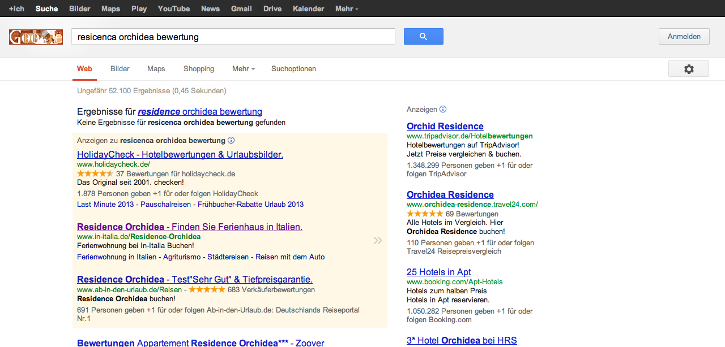The height and width of the screenshot is (347, 725).
Task: Click into the search query input field
Action: coord(233,37)
